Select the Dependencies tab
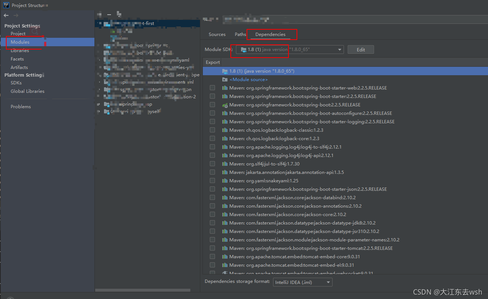This screenshot has width=488, height=299. (x=270, y=34)
